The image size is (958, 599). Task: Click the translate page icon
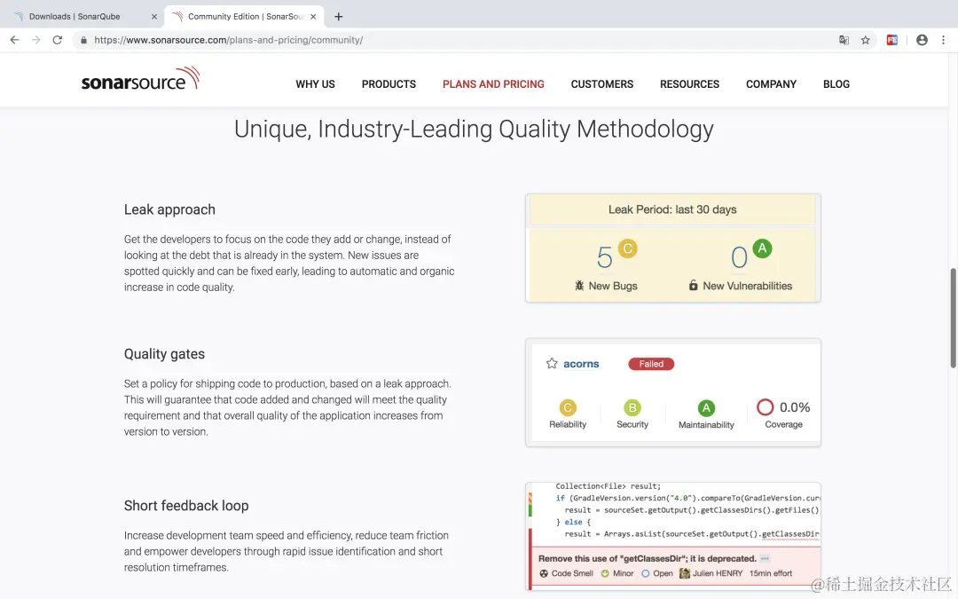coord(844,40)
